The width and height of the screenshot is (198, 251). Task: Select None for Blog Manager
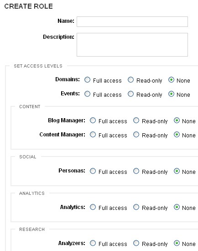[177, 120]
